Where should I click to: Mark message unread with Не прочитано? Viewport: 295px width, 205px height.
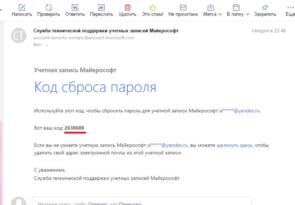click(183, 8)
